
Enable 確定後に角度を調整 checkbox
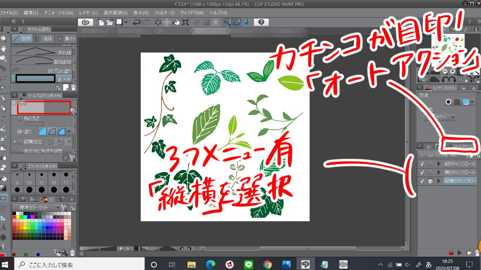pyautogui.click(x=20, y=151)
